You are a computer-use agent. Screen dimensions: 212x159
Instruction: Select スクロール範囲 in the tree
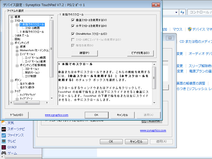pyautogui.click(x=32, y=28)
